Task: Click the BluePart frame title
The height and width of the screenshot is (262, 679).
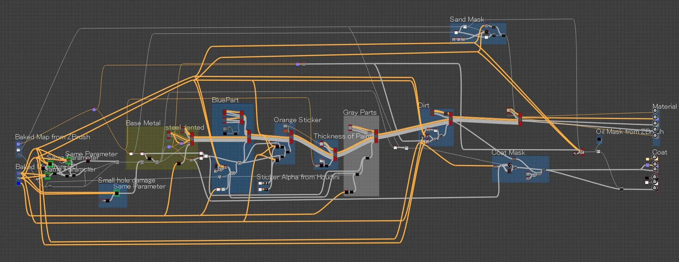Action: click(x=225, y=100)
